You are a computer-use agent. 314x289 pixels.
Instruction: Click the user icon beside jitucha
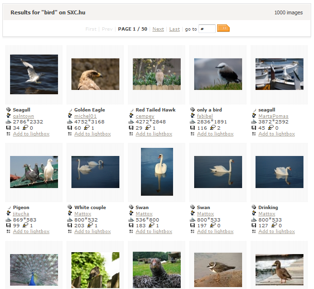[9, 213]
